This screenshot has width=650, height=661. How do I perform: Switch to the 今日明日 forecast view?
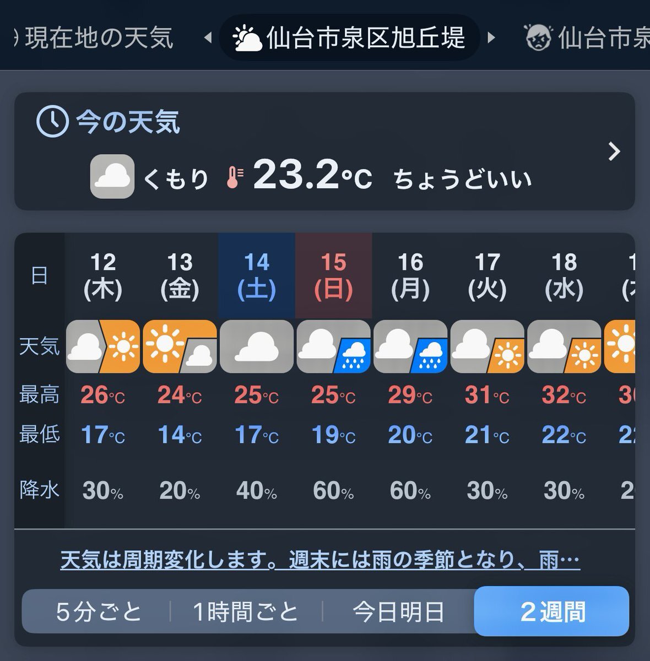tap(398, 612)
